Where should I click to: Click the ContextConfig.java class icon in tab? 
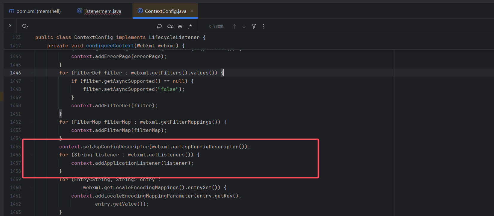point(140,11)
